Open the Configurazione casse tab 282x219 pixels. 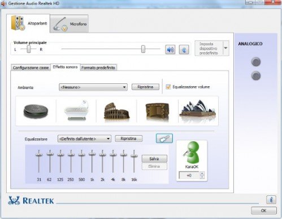point(31,68)
